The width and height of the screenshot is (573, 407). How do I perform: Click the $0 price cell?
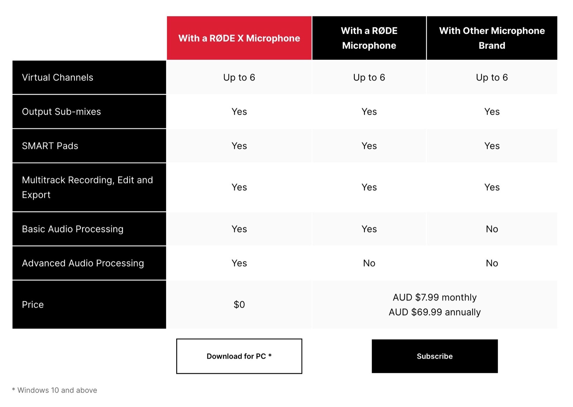[239, 305]
